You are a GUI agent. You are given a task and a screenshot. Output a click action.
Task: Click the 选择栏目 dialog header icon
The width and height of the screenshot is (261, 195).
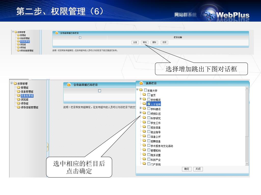click(x=141, y=83)
